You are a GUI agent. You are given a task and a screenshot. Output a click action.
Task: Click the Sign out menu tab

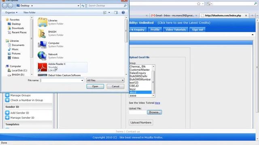point(197,29)
